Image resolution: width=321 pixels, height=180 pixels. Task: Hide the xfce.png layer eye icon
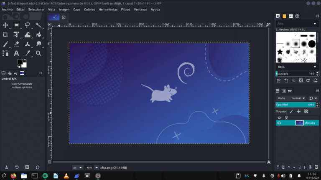coord(279,123)
